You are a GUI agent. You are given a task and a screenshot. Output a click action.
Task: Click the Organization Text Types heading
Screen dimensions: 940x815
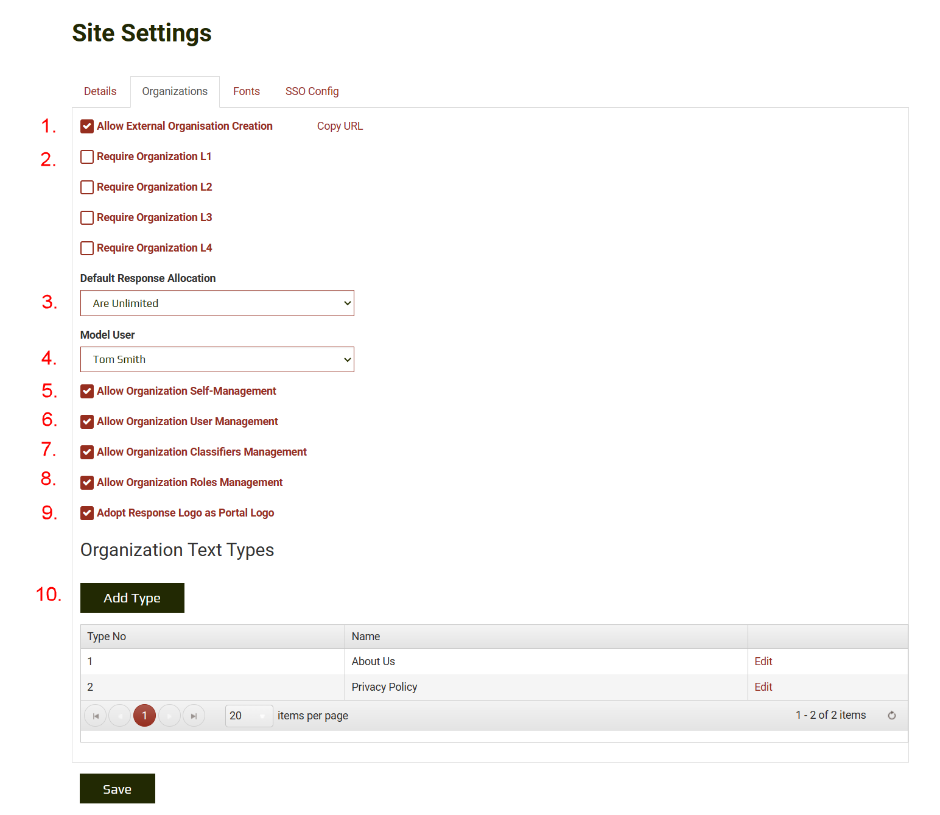[177, 550]
